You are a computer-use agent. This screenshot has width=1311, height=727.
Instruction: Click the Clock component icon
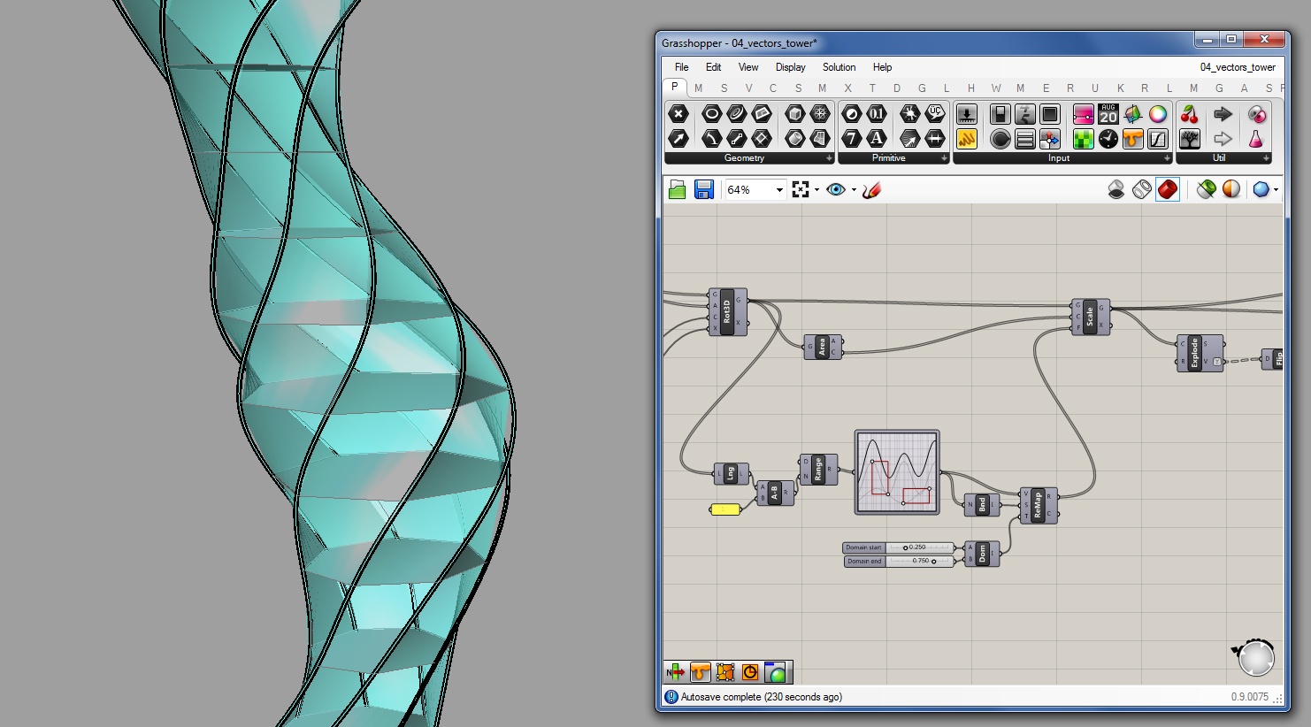point(1108,139)
